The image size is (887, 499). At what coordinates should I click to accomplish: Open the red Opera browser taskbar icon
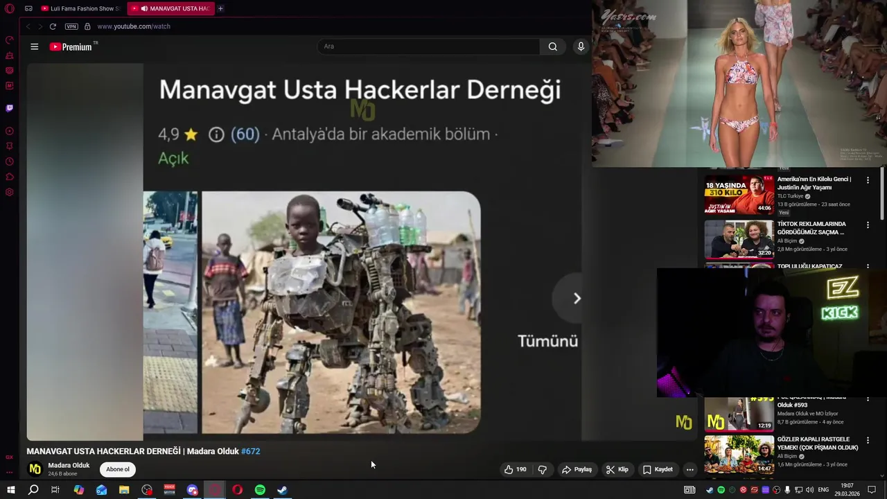click(238, 490)
